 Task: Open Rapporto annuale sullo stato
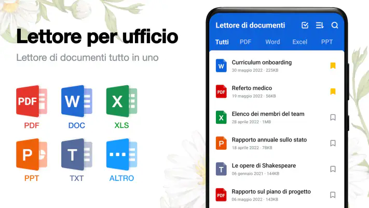point(269,140)
